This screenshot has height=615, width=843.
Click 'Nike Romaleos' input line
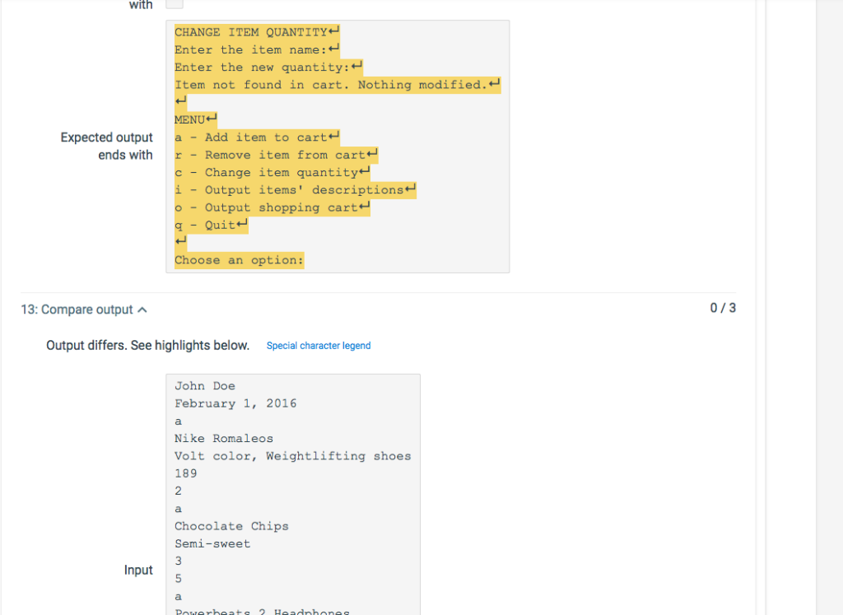[x=224, y=439]
